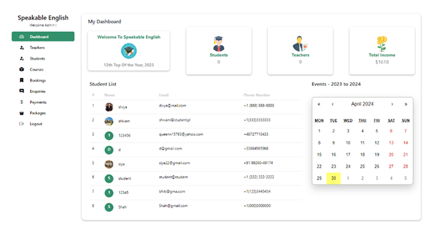The image size is (434, 232).
Task: Click siya's profile photo avatar
Action: [109, 164]
